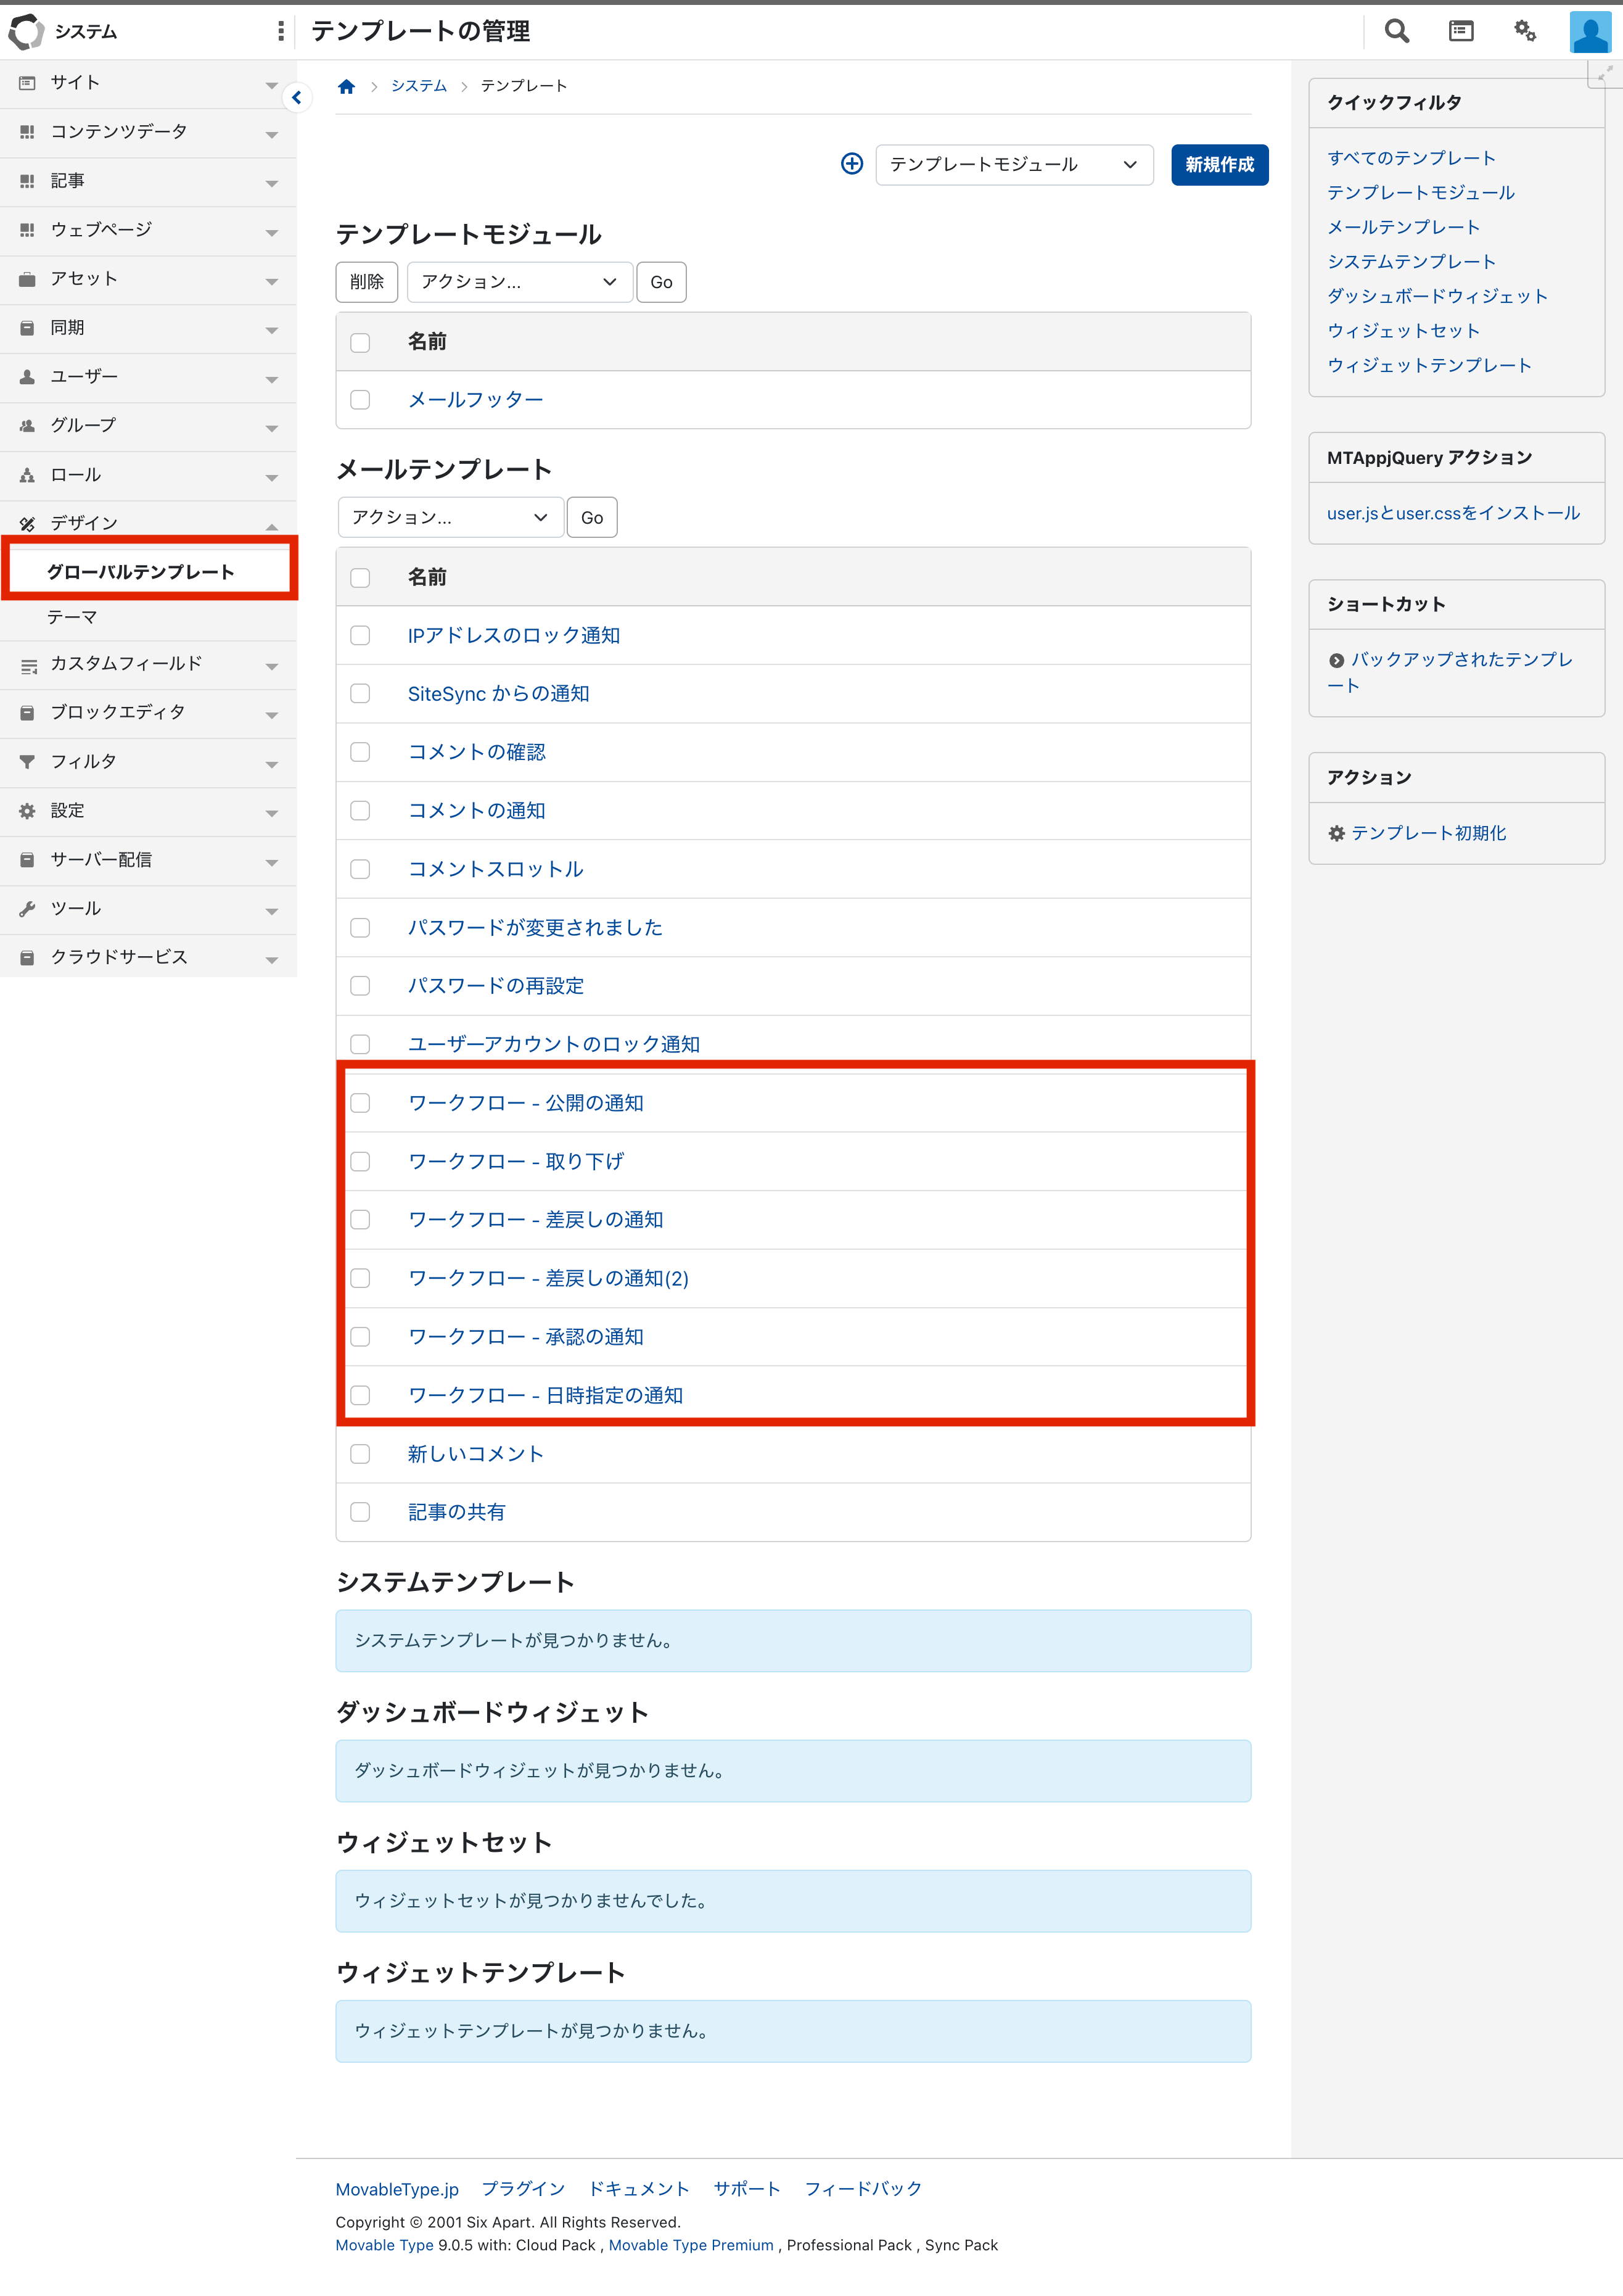The height and width of the screenshot is (2296, 1623).
Task: Open the テーマ sidebar item
Action: tap(72, 618)
